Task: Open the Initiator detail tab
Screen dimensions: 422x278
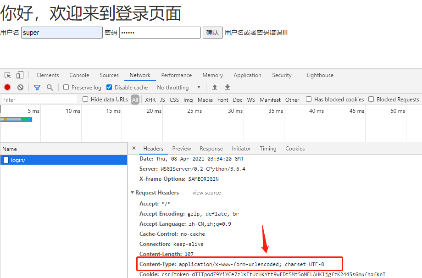Action: pyautogui.click(x=241, y=149)
